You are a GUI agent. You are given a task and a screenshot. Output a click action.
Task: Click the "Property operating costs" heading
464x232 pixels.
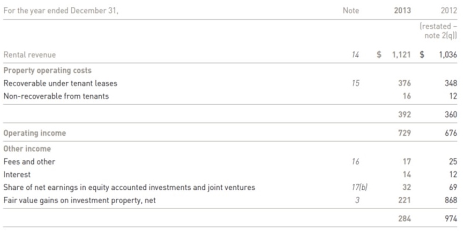[47, 71]
